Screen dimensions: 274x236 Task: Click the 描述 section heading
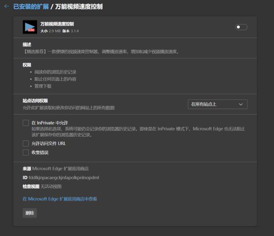tap(27, 44)
